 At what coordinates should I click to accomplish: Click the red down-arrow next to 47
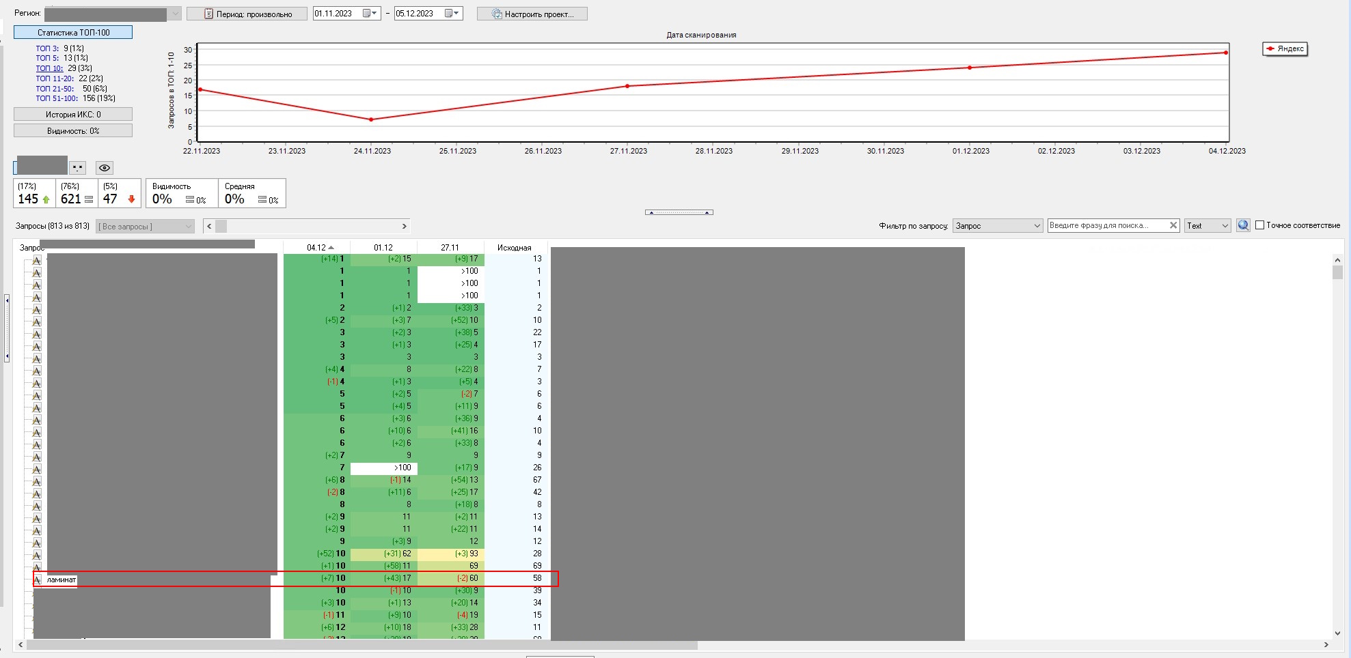[131, 199]
